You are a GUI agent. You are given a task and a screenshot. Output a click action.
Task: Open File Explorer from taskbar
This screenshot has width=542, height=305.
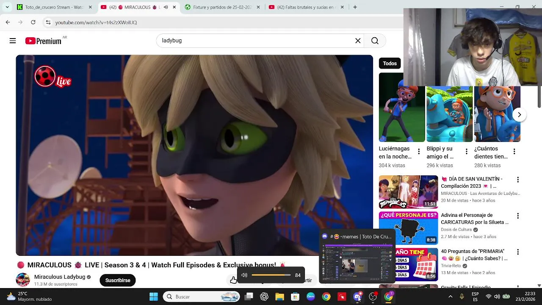coord(279,297)
